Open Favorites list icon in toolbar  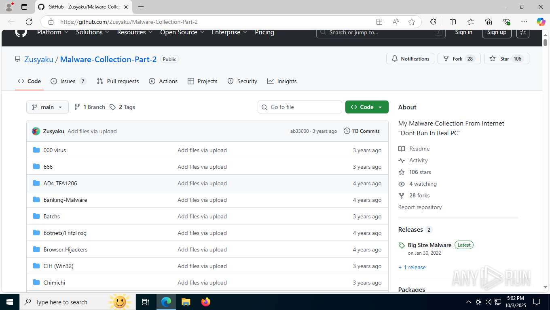(471, 22)
